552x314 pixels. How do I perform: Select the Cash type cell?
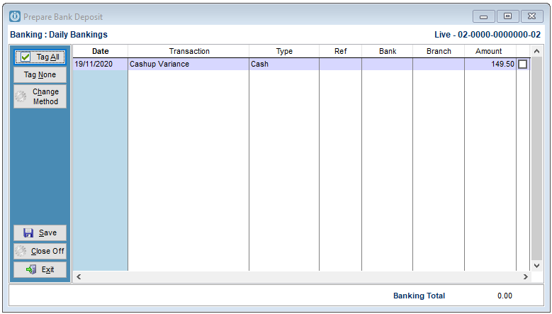coord(284,64)
